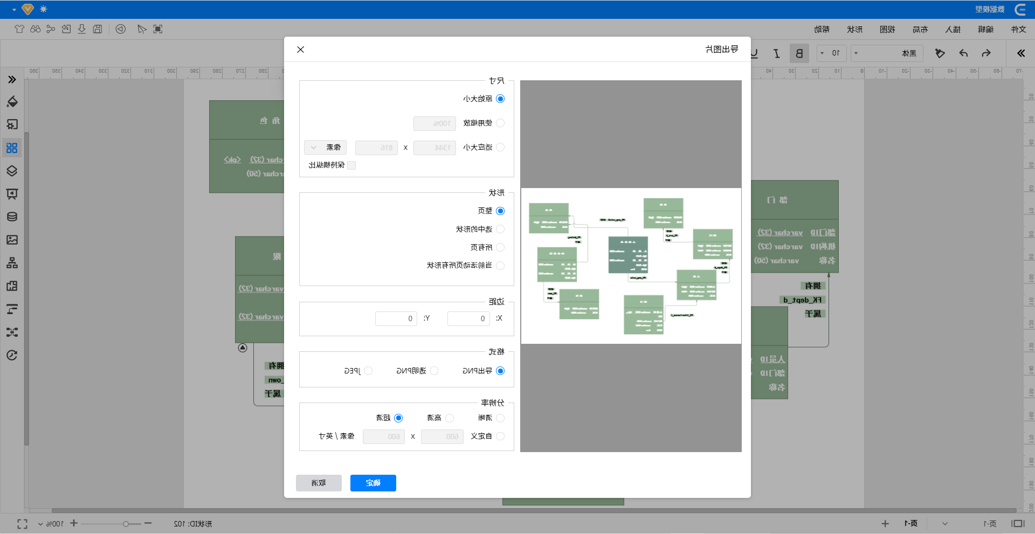Select 超清 ultra resolution radio
1035x534 pixels.
tap(398, 418)
